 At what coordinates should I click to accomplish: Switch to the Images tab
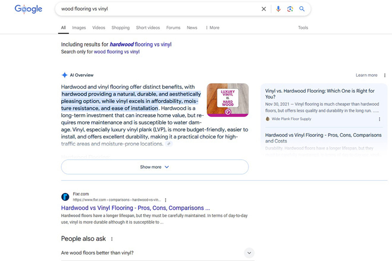79,28
